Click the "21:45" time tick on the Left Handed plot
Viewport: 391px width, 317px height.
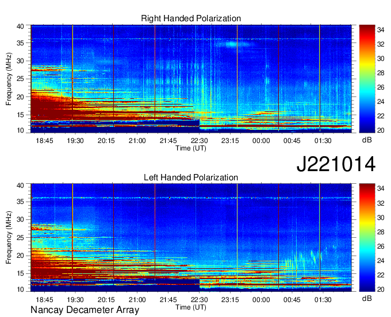pos(168,300)
